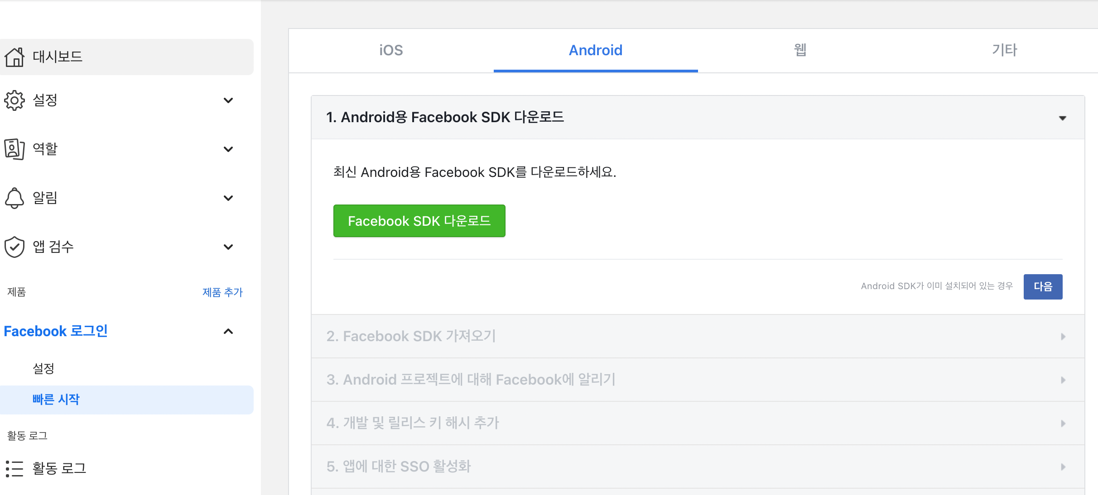Image resolution: width=1098 pixels, height=495 pixels.
Task: Click the Alerts bell icon
Action: tap(14, 198)
